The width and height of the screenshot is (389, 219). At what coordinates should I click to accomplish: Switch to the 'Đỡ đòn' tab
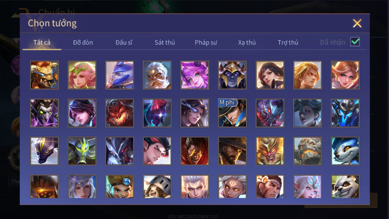pos(83,43)
